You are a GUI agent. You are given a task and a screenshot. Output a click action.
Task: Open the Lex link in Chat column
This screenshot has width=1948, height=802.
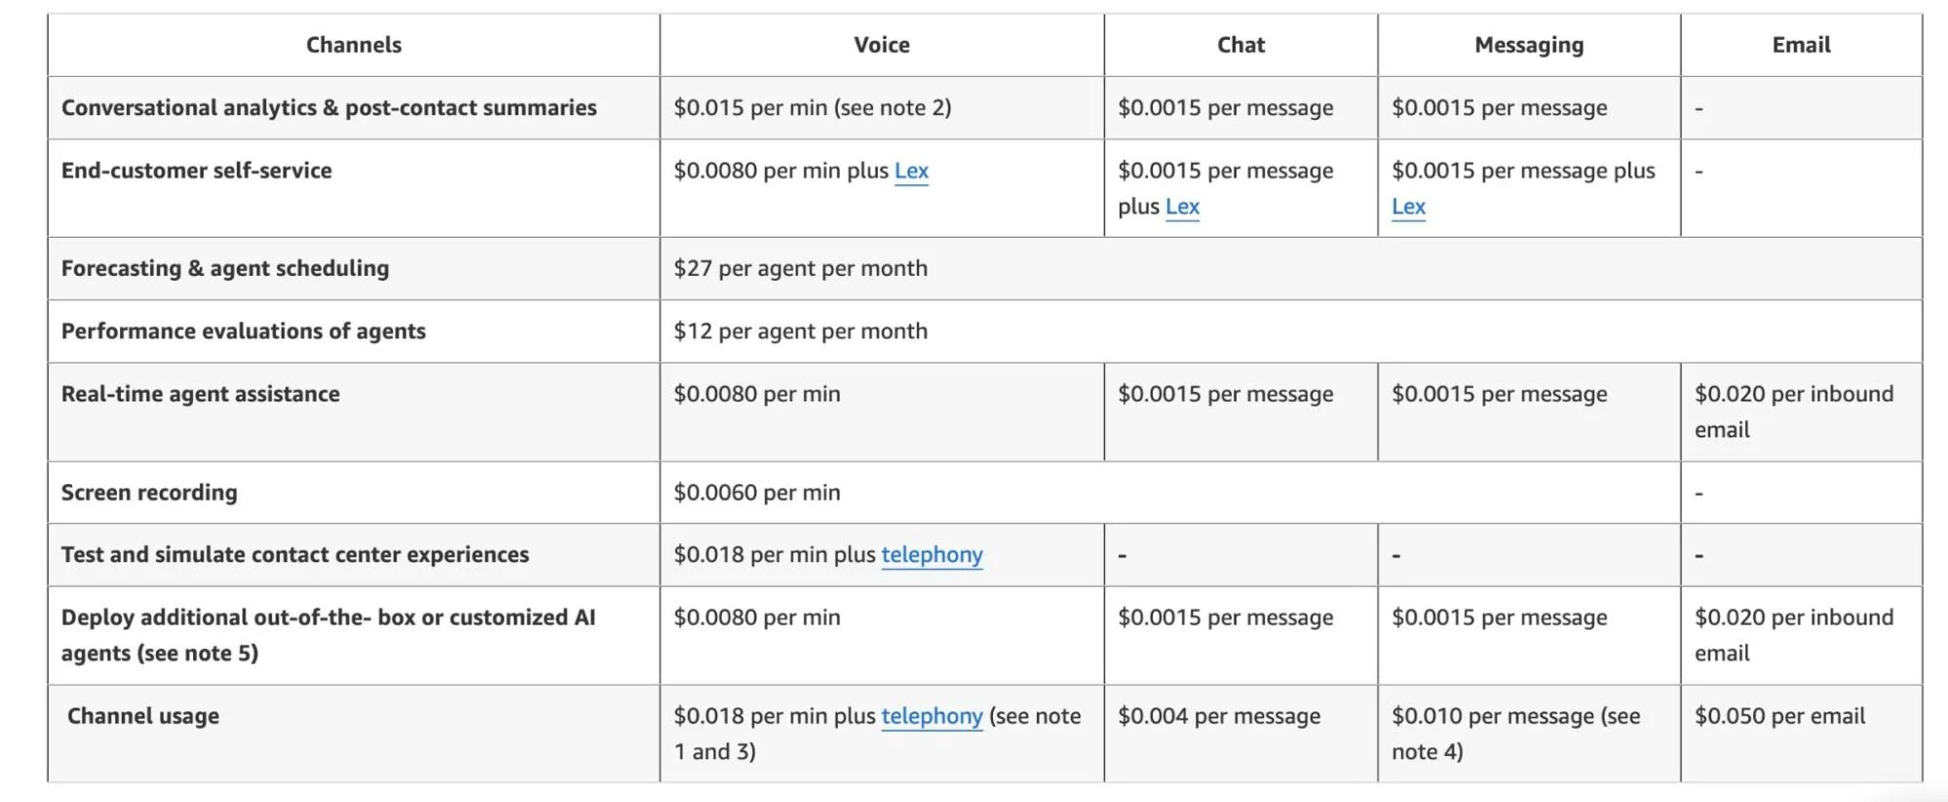1182,208
